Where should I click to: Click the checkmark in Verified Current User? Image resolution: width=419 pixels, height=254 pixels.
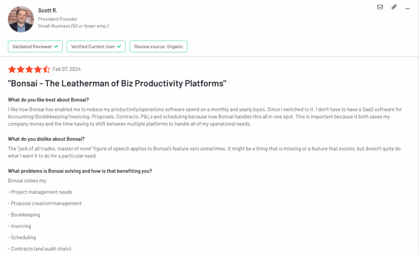click(x=119, y=47)
